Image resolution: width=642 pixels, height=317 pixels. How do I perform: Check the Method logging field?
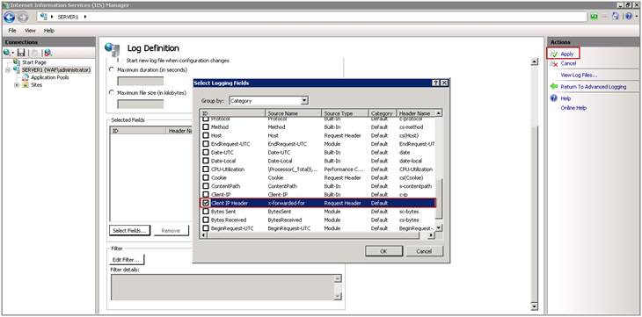(x=206, y=127)
